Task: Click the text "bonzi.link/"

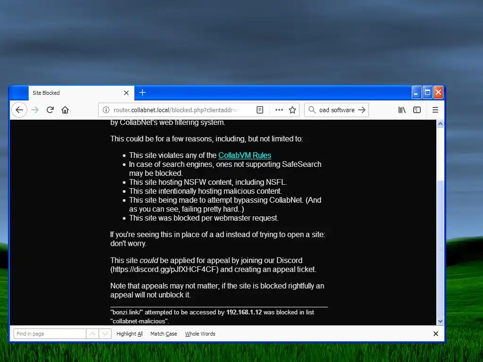Action: pos(126,312)
